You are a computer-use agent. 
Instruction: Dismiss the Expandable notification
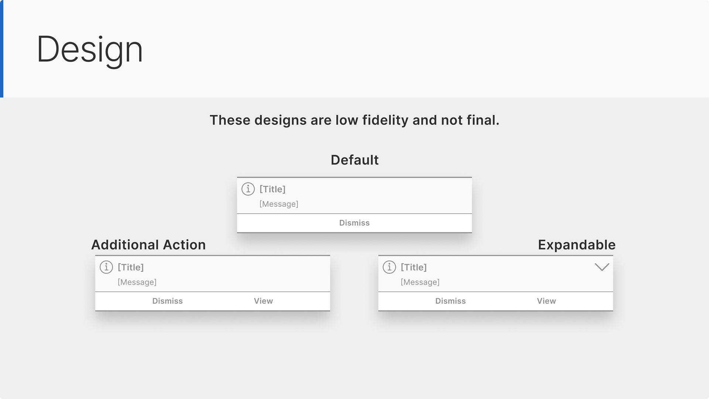coord(451,301)
